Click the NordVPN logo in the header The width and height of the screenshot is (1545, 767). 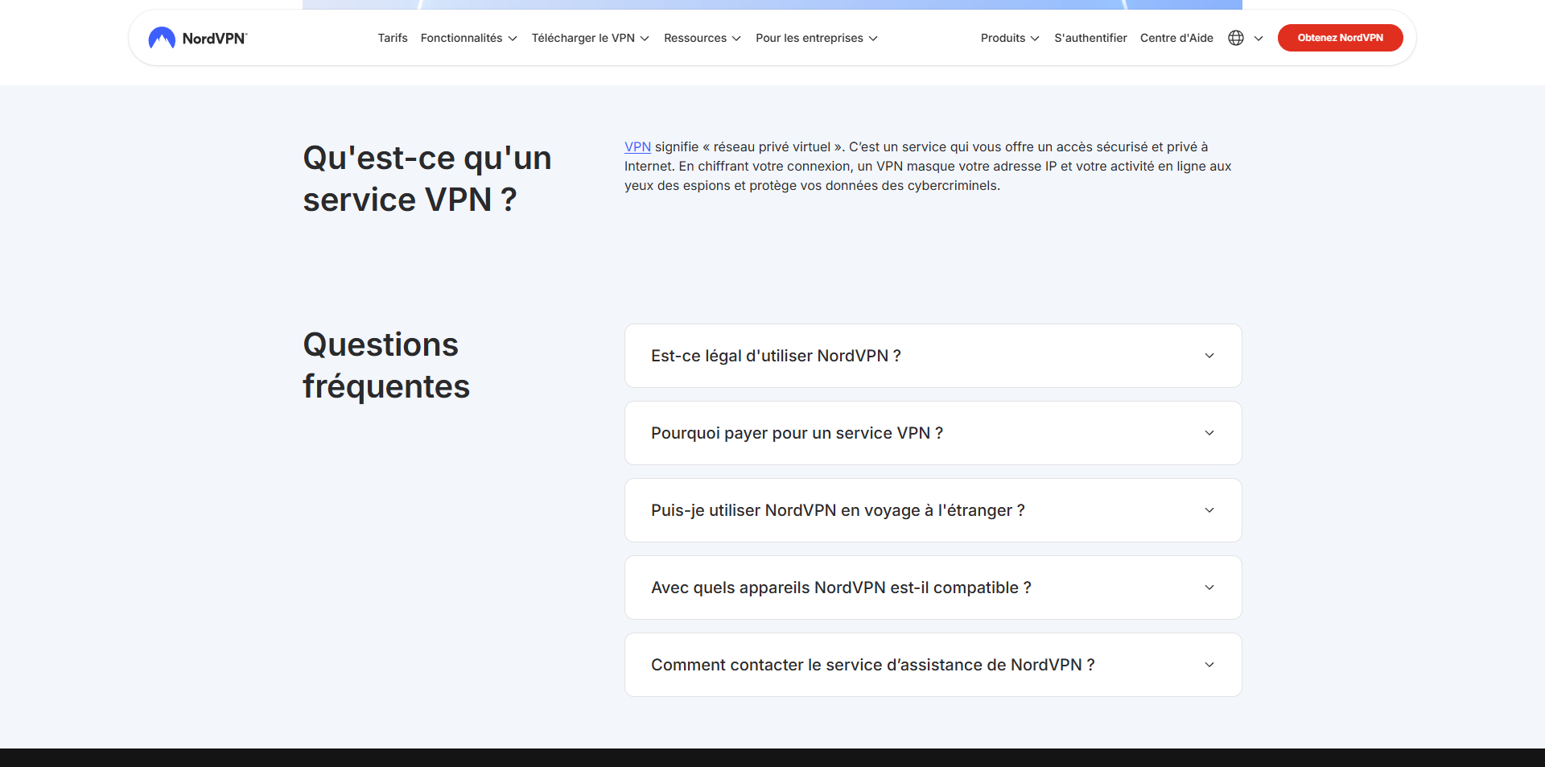(198, 38)
